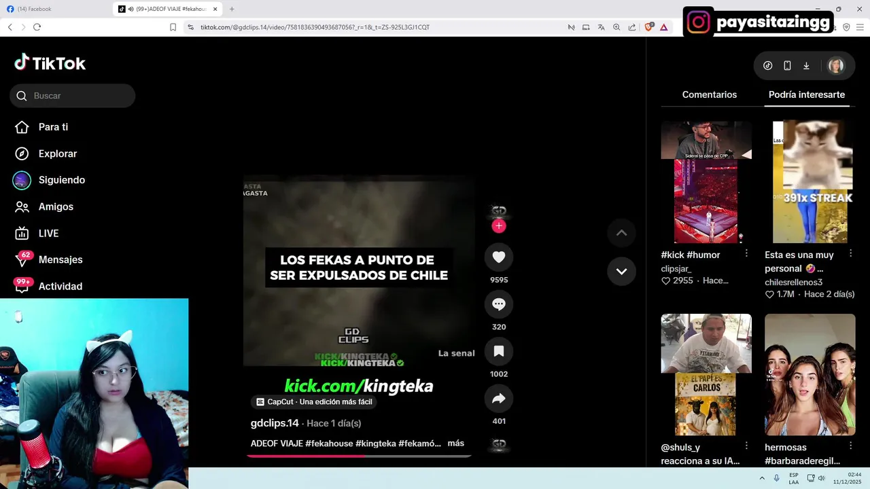
Task: Open the Para ti home feed
Action: [x=41, y=127]
